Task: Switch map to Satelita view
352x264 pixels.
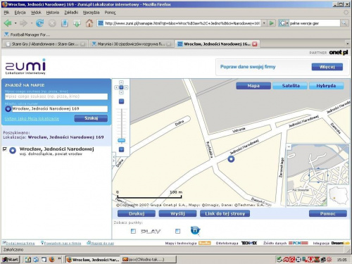Action: click(x=291, y=86)
